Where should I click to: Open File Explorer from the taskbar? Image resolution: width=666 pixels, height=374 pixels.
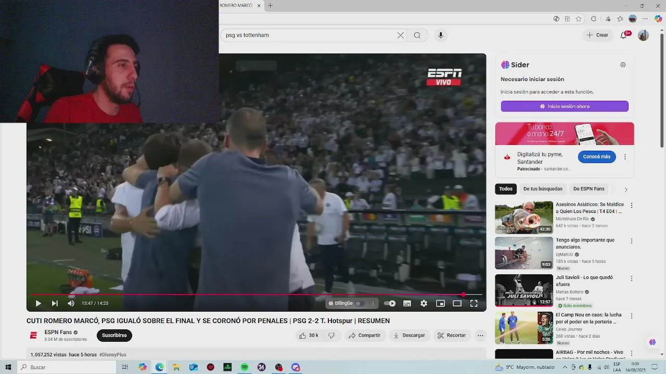176,367
